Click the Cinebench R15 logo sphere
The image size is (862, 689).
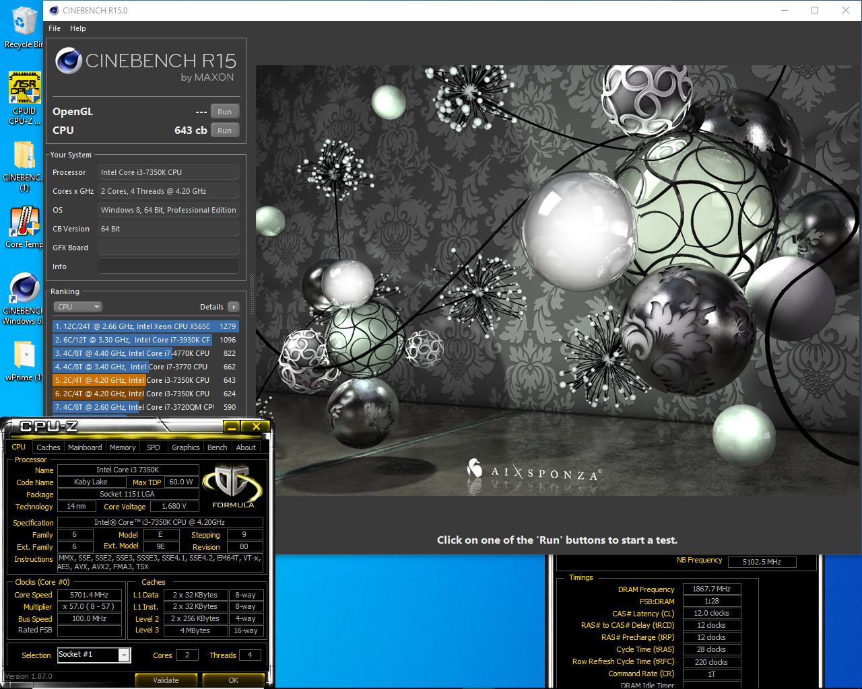69,61
